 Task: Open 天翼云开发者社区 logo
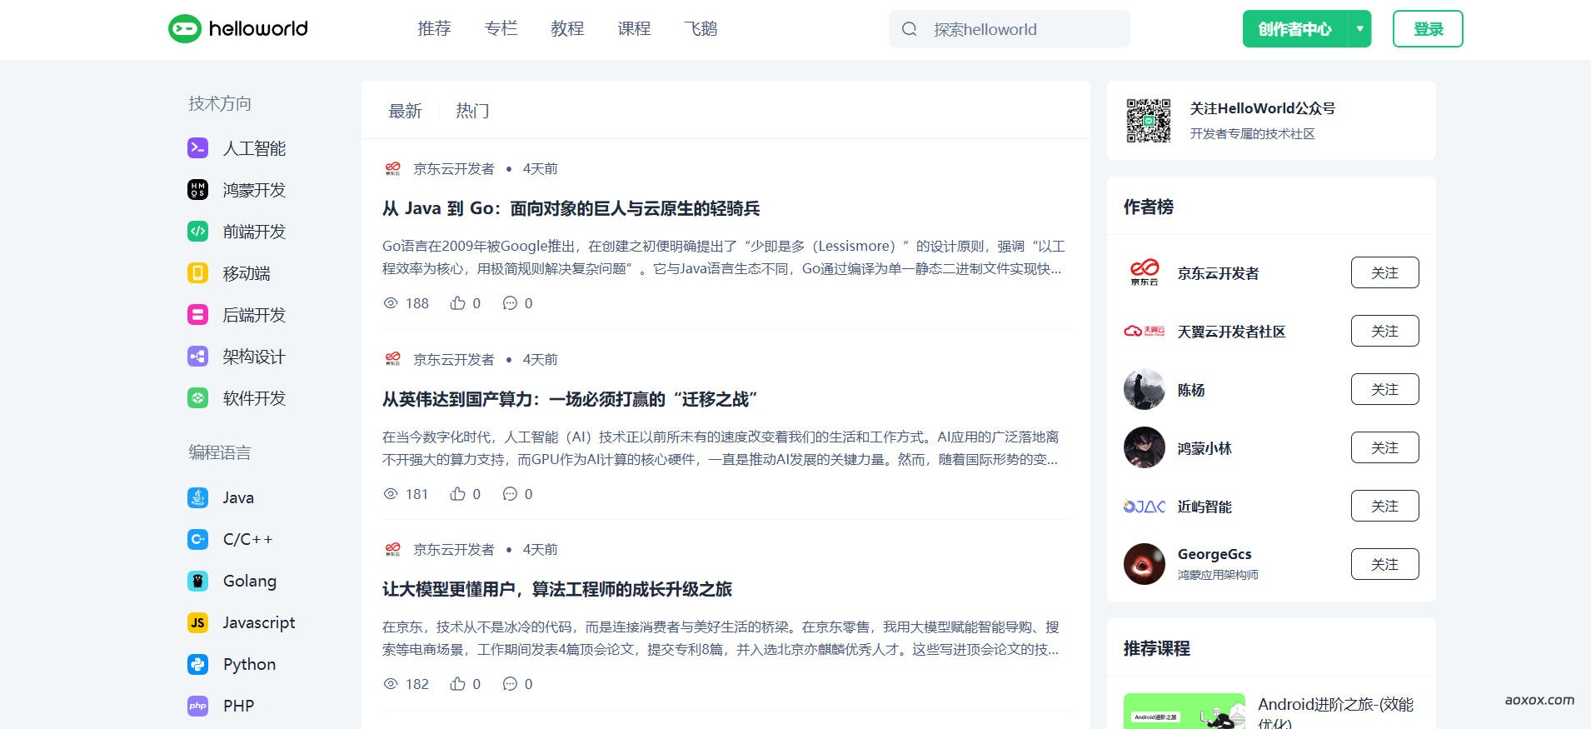coord(1145,331)
